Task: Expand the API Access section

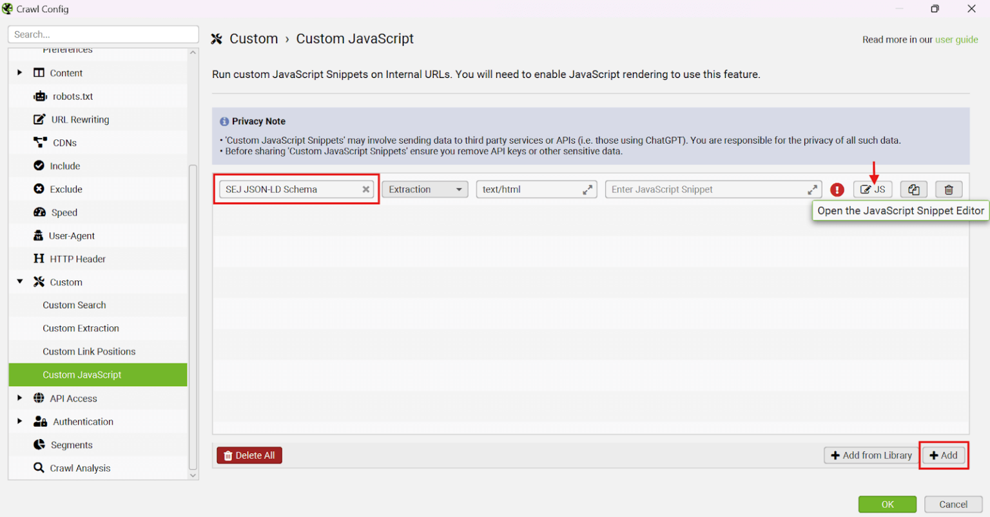Action: [19, 398]
